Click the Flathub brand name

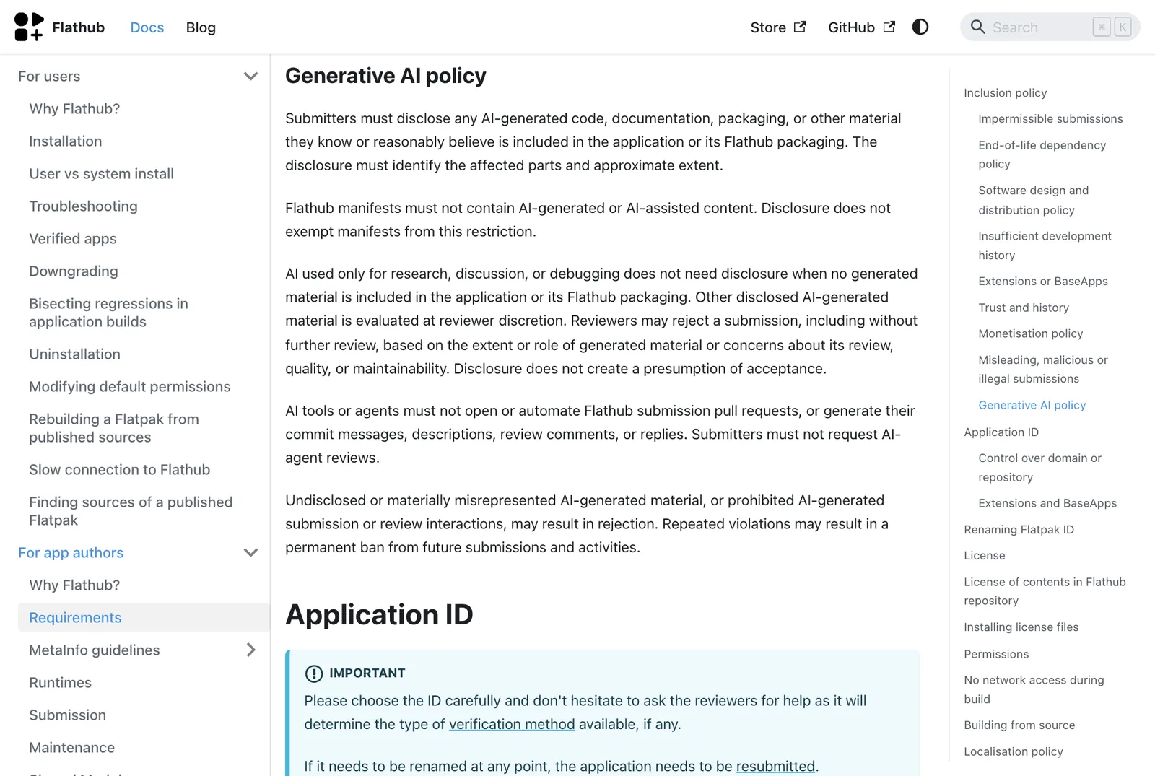point(79,27)
